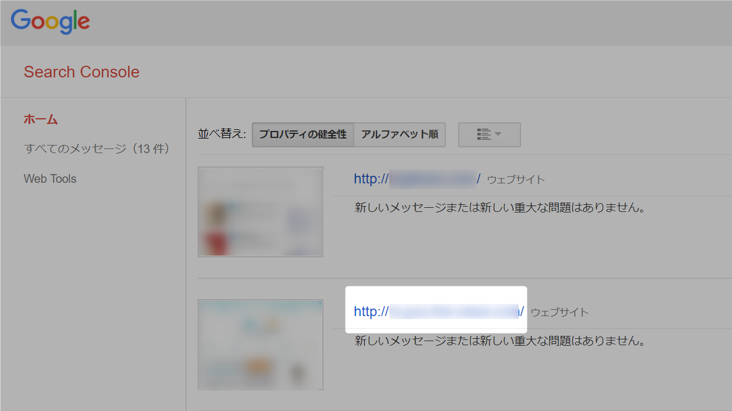Click the first property's 新しいメッセージ status text
This screenshot has width=732, height=411.
point(500,208)
